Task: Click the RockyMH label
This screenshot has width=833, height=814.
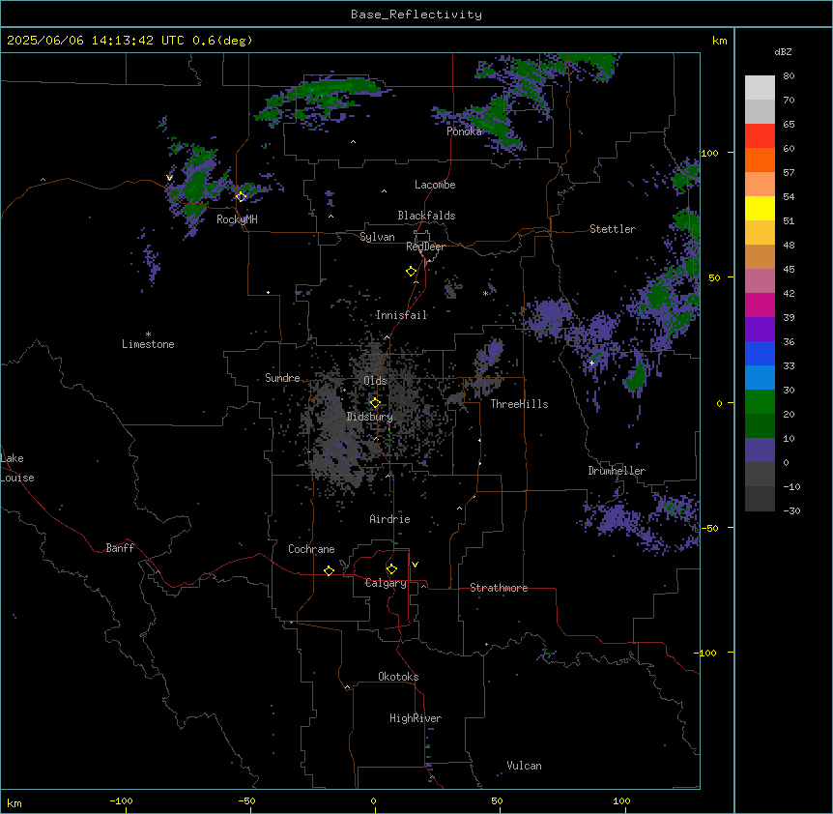Action: pyautogui.click(x=237, y=219)
